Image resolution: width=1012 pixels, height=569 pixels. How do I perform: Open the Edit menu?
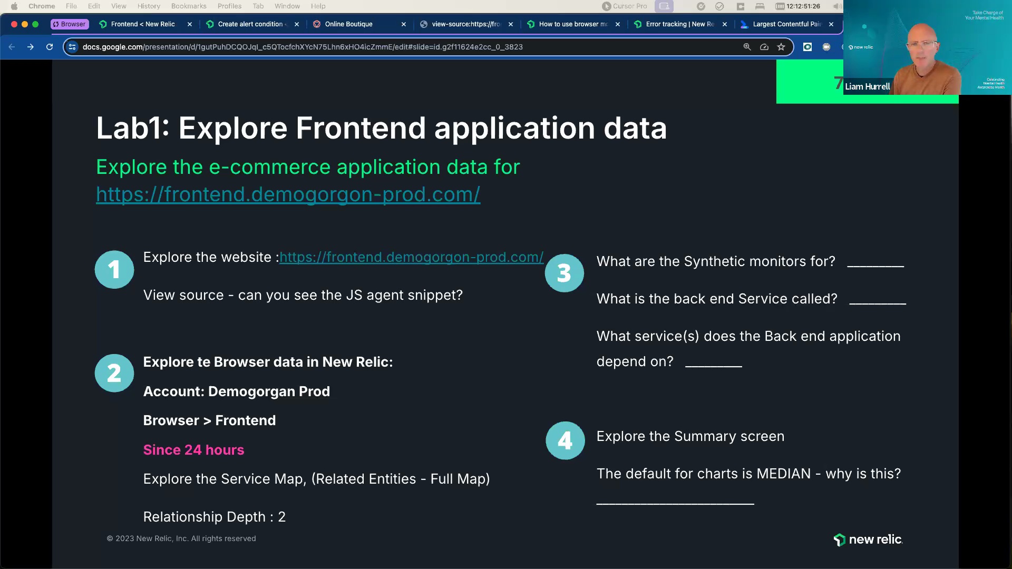click(94, 6)
